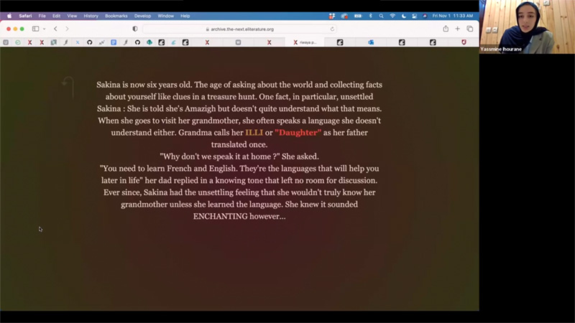Image resolution: width=575 pixels, height=323 pixels.
Task: Expand the sidebar dropdown chevron
Action: (43, 29)
